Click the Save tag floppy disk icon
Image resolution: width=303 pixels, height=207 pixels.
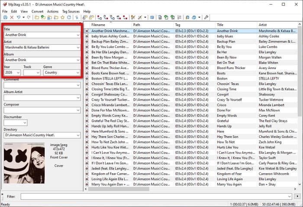5,17
